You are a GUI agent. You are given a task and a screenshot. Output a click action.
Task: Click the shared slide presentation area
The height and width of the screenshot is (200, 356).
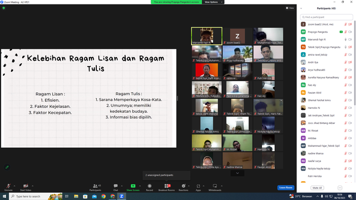click(89, 98)
